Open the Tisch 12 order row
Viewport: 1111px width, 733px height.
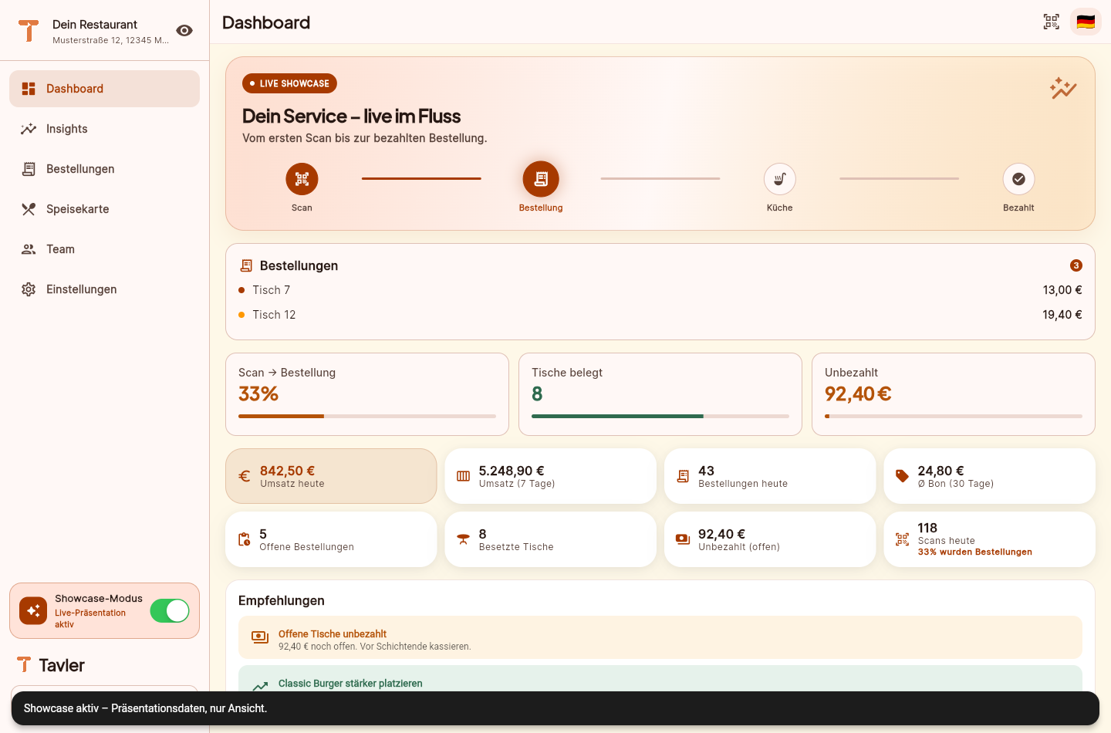click(660, 315)
